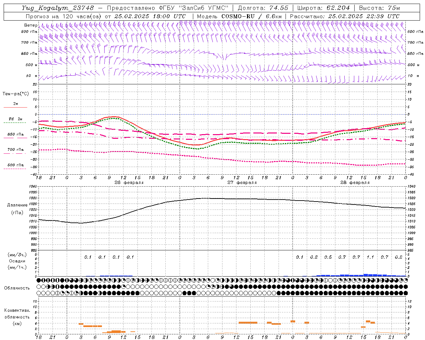This screenshot has width=425, height=340.
Task: Select the Давление pressure chart label
Action: click(17, 205)
